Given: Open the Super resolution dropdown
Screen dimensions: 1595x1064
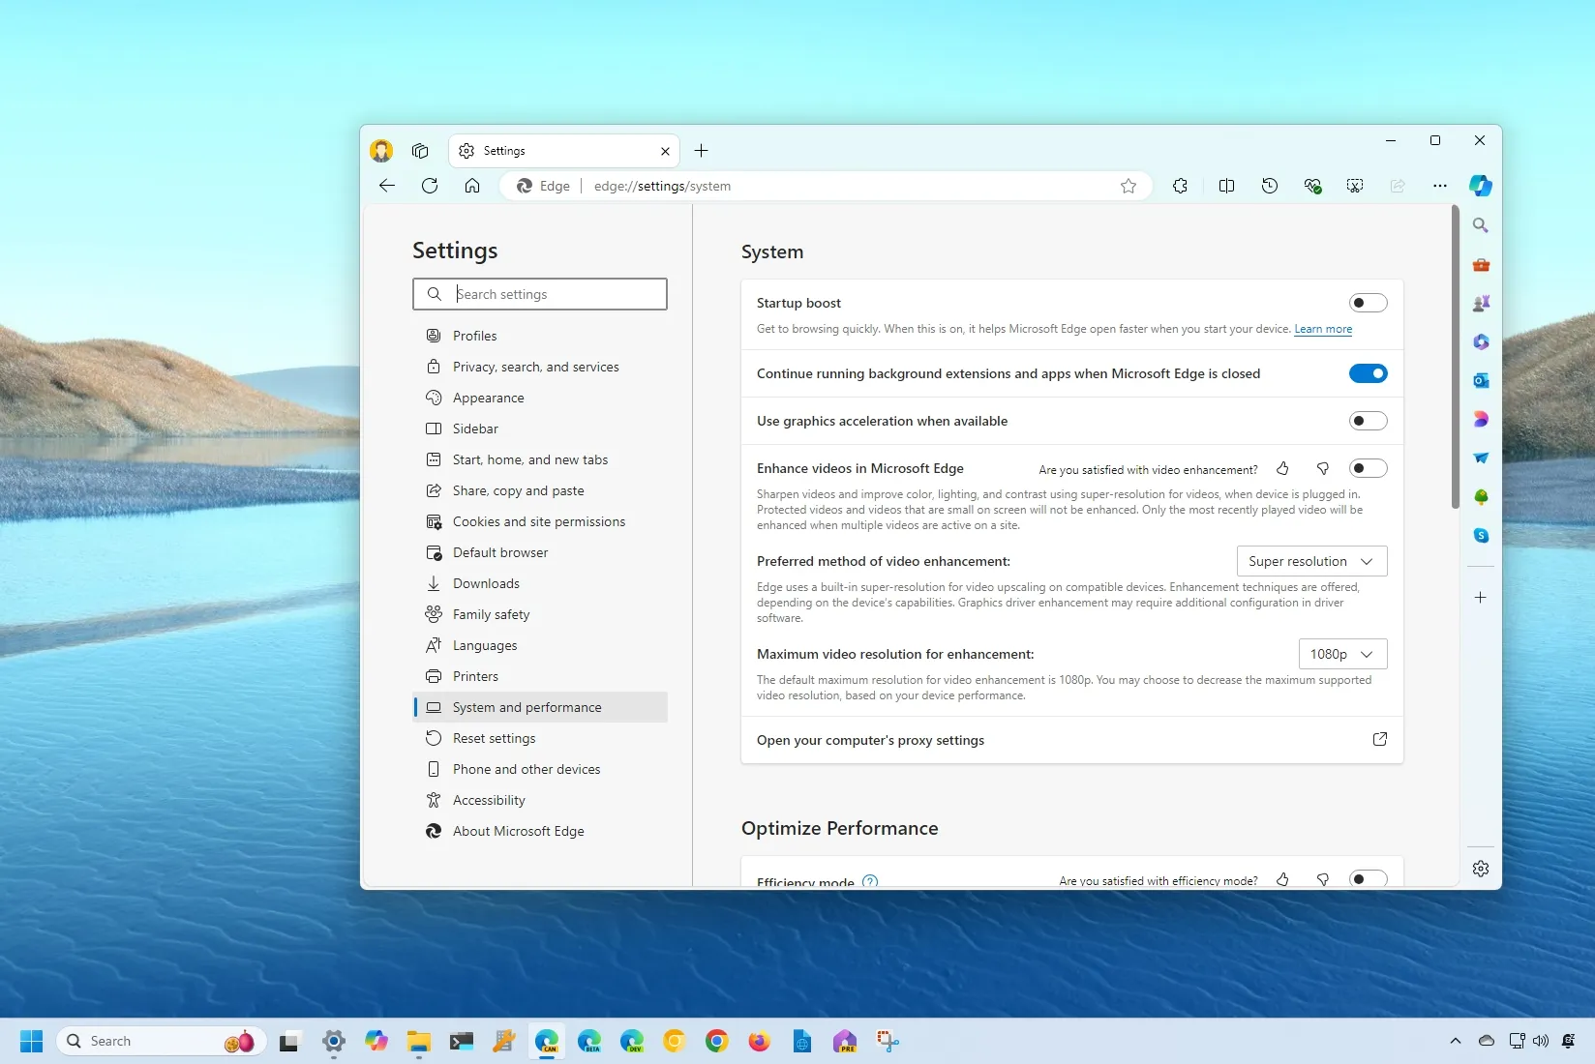Looking at the screenshot, I should [x=1311, y=561].
